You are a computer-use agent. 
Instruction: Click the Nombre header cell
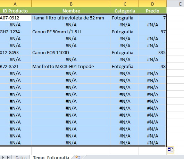click(71, 11)
